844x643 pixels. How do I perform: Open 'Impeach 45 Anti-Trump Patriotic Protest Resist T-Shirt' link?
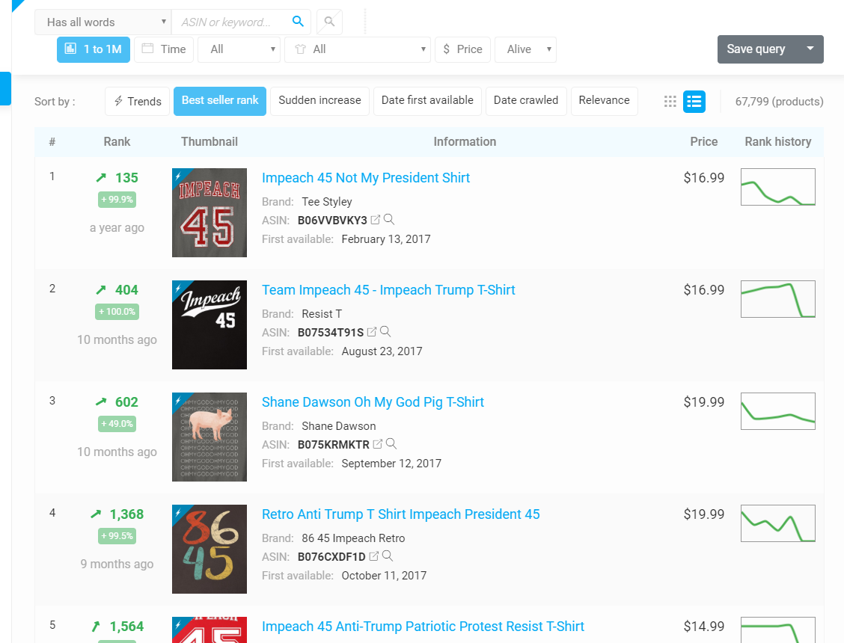point(423,627)
